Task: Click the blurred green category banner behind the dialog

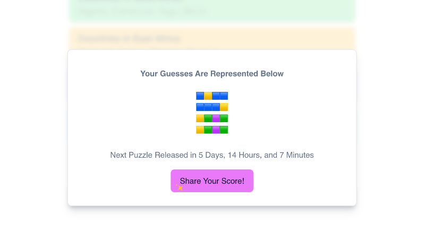Action: [211, 11]
